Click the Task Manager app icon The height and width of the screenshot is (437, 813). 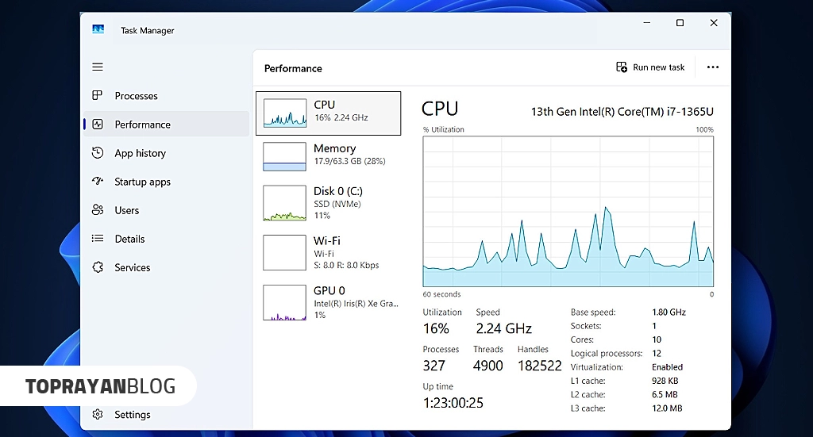tap(98, 29)
